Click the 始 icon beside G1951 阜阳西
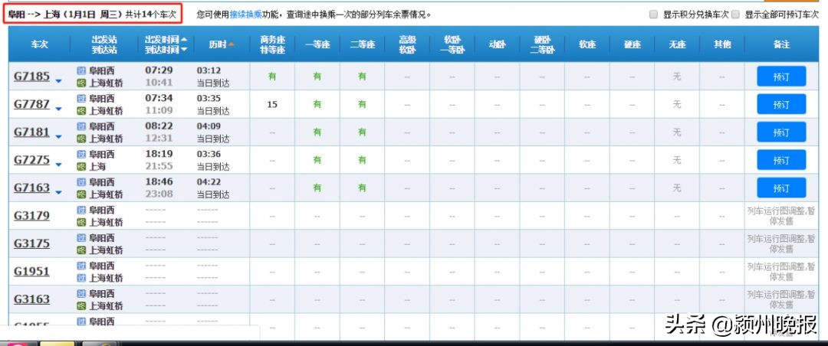 [80, 266]
